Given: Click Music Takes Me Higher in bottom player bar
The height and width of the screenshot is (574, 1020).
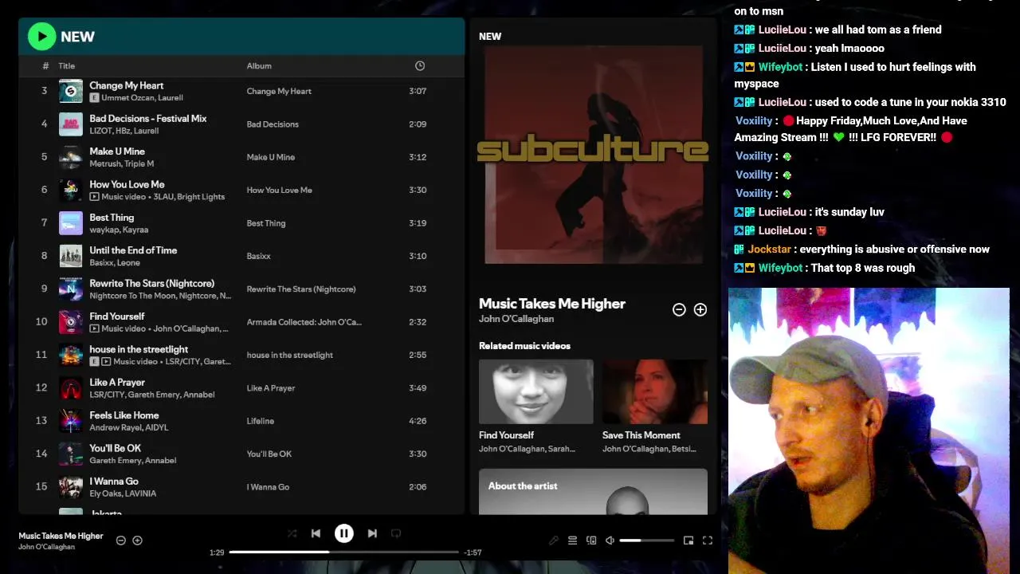Looking at the screenshot, I should pos(61,536).
